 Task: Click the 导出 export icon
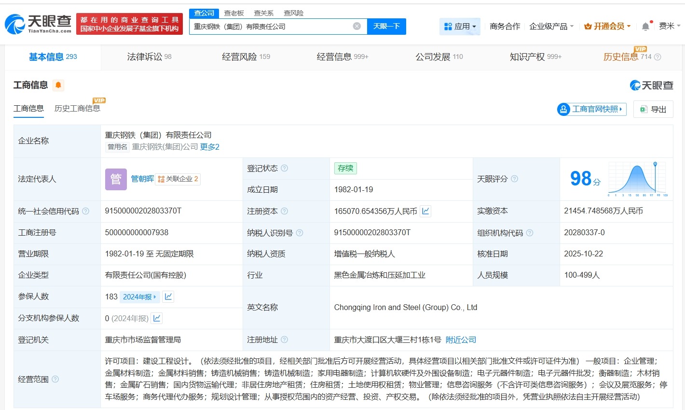tap(643, 109)
